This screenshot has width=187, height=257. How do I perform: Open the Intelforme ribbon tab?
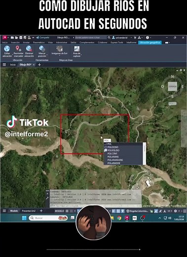click(131, 43)
